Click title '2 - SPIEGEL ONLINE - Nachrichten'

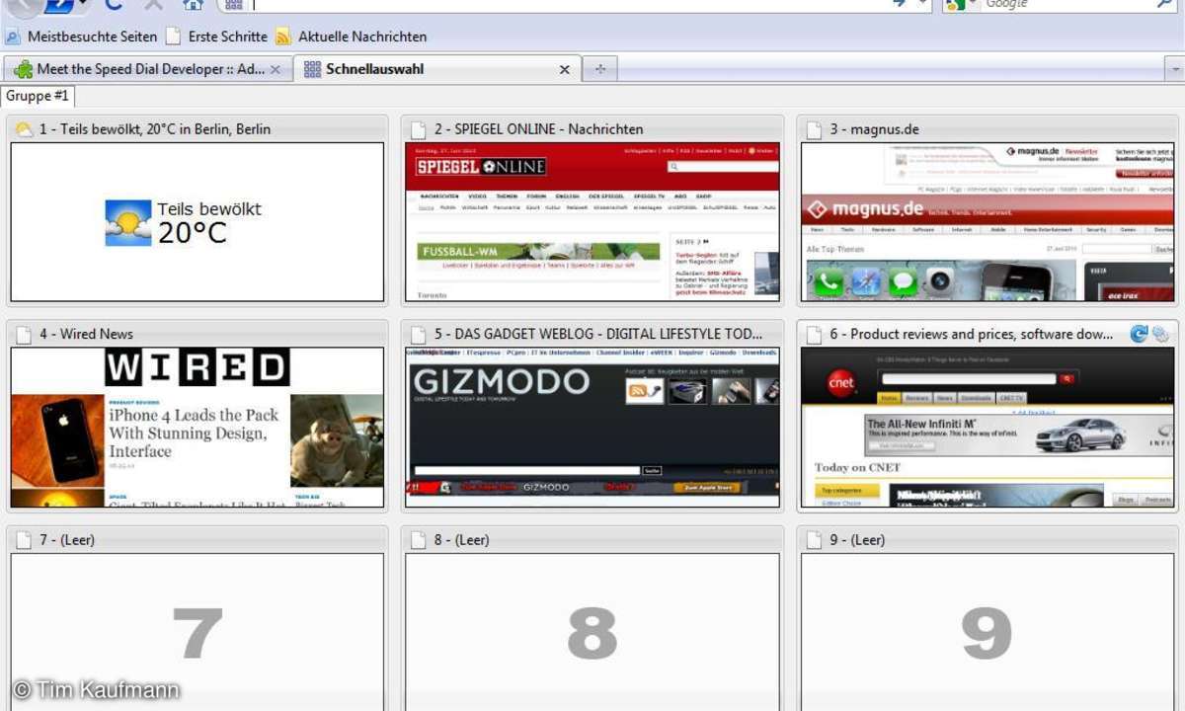[539, 129]
